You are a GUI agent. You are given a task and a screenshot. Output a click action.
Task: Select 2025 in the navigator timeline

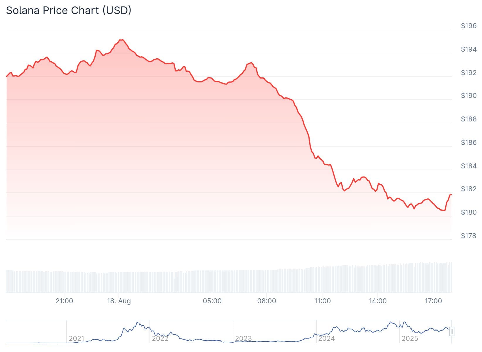[410, 339]
